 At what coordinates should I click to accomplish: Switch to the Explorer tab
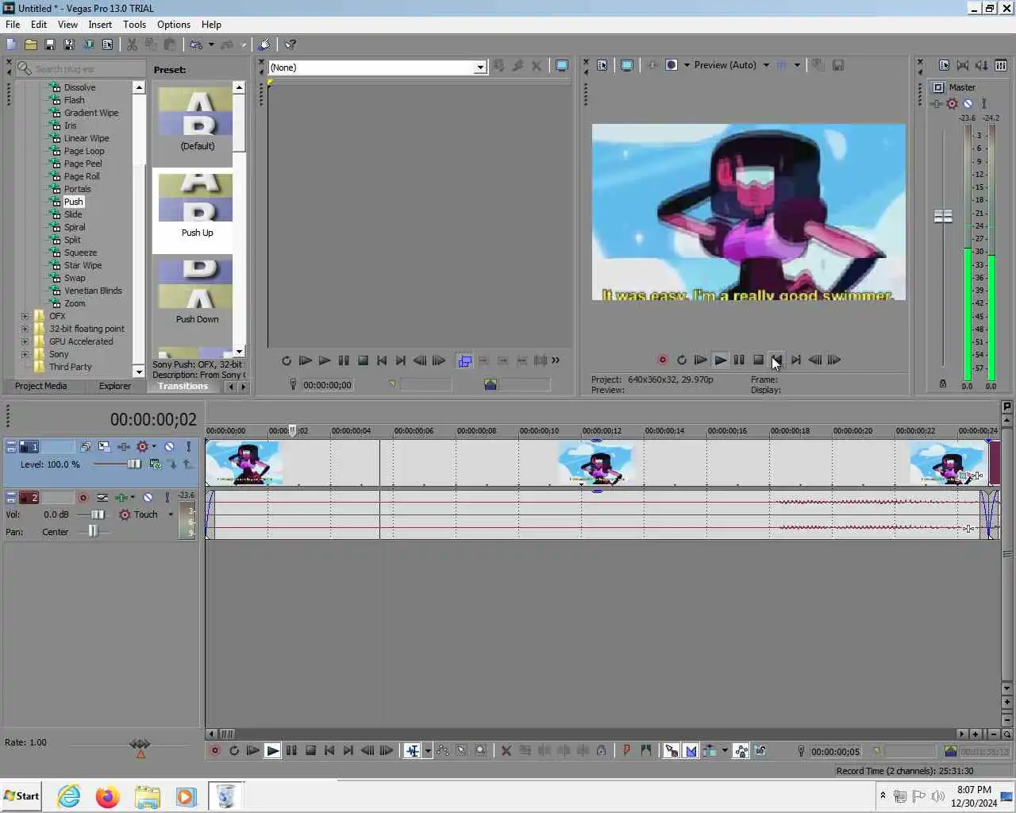115,386
